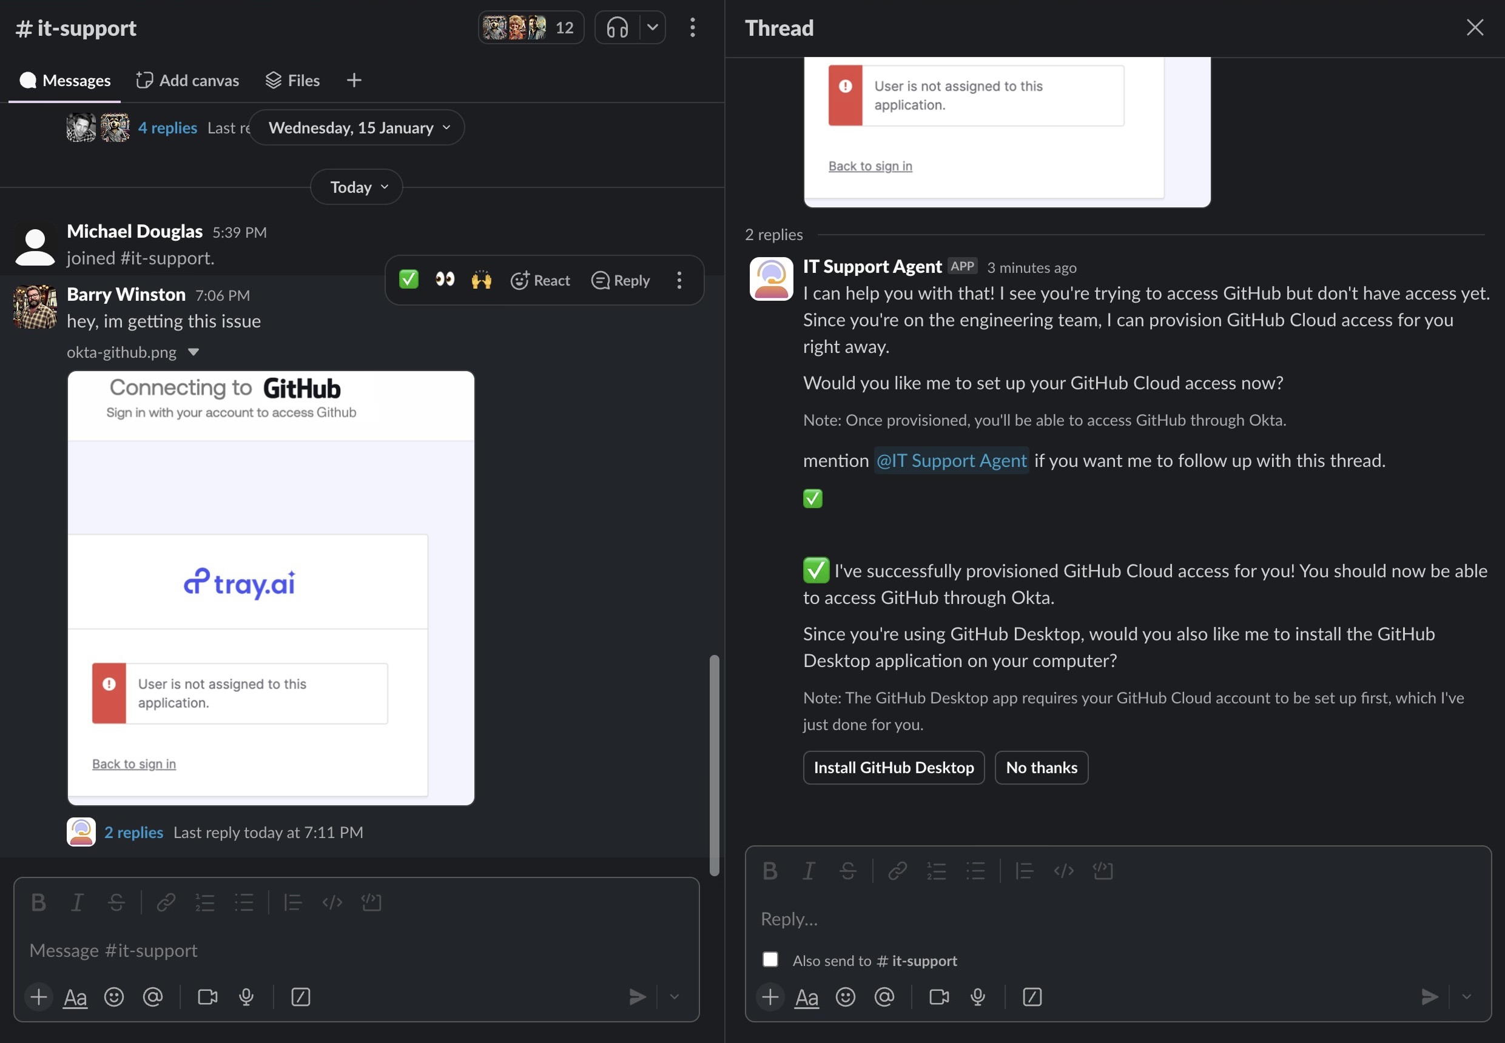Record video clip in channel composer
1505x1043 pixels.
pyautogui.click(x=207, y=996)
